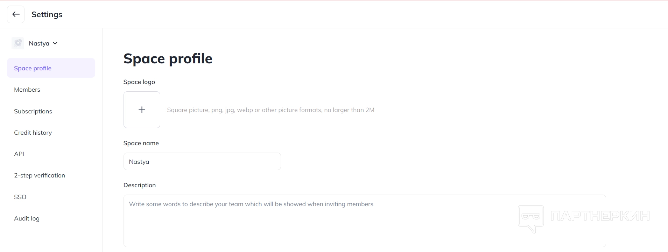
Task: Go to the Members section
Action: click(x=27, y=90)
